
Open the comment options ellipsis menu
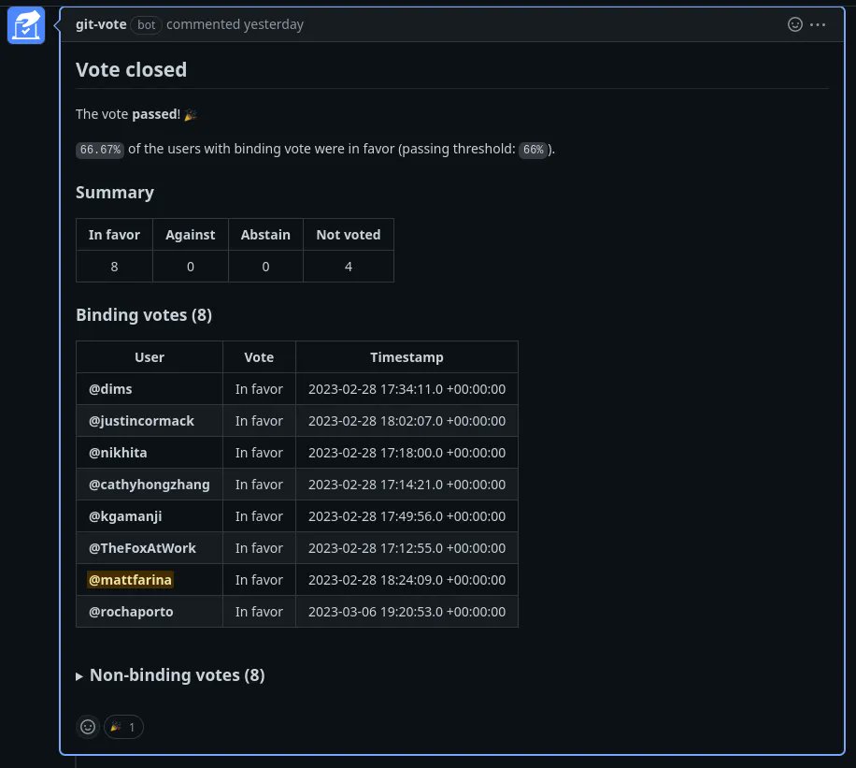pyautogui.click(x=818, y=24)
